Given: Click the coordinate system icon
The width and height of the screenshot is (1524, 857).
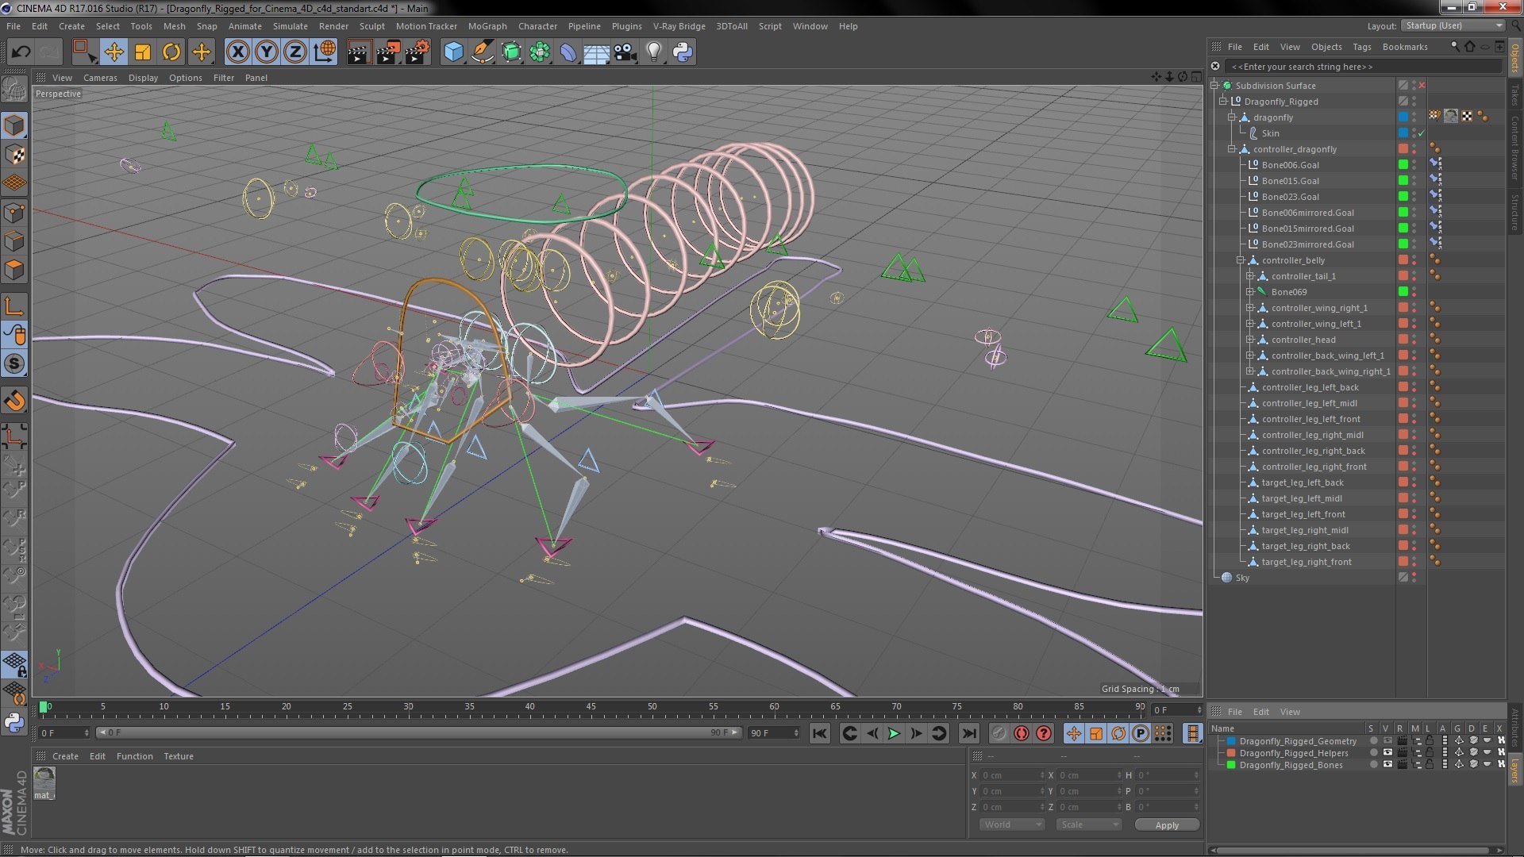Looking at the screenshot, I should tap(325, 52).
